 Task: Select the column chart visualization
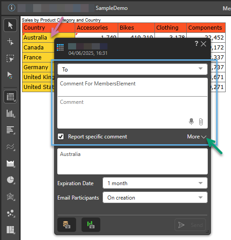click(11, 113)
